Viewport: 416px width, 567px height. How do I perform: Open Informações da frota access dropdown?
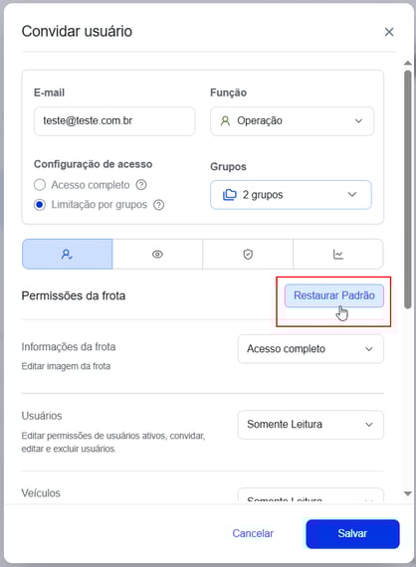click(x=311, y=349)
